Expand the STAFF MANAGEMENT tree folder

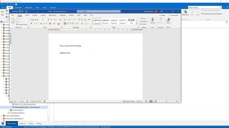(x=1, y=116)
